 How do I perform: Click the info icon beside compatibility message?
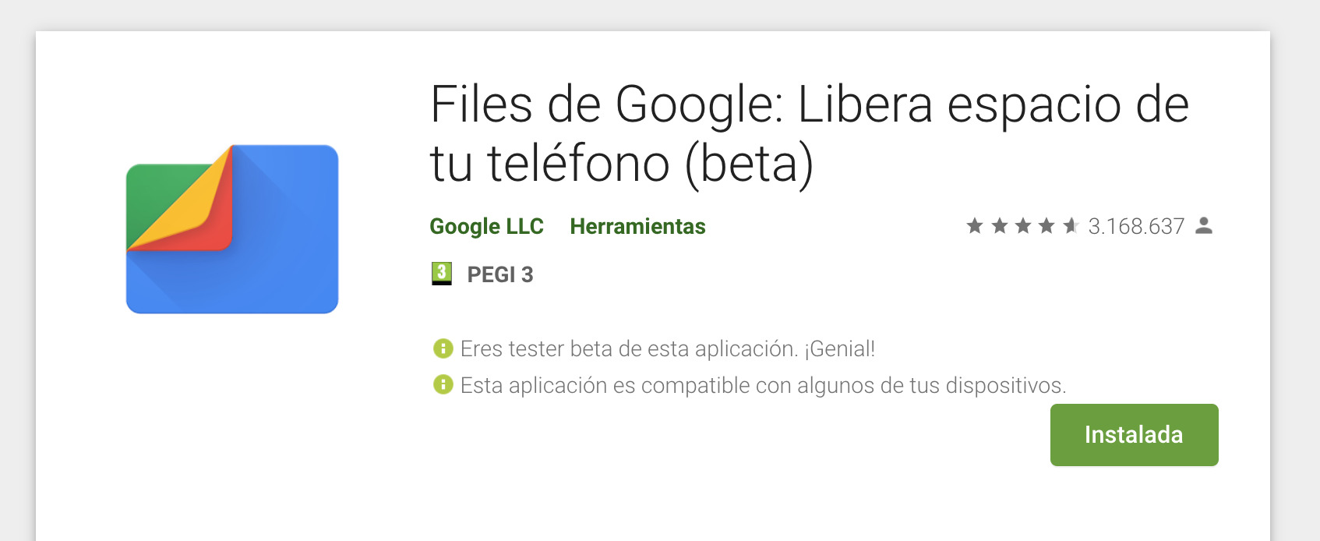(x=443, y=384)
